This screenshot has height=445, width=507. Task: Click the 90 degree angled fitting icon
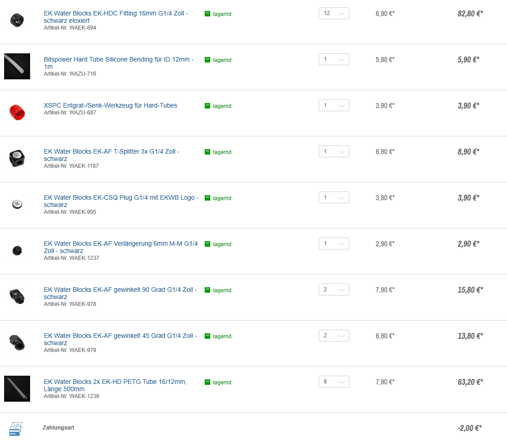[17, 296]
